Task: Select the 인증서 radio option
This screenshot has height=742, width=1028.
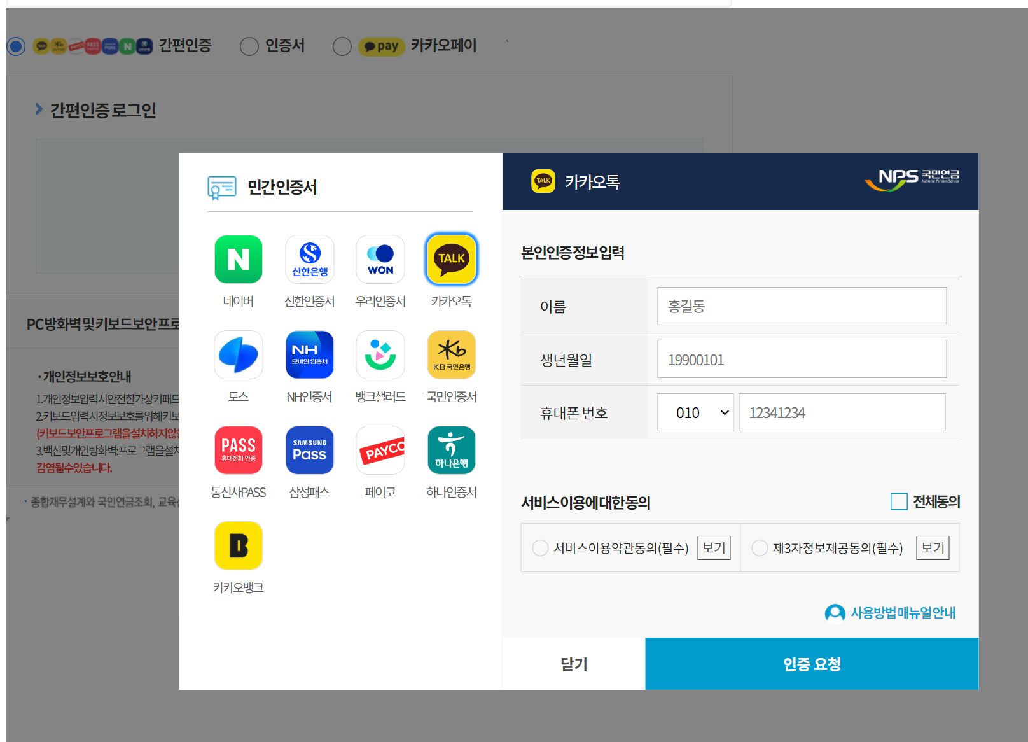Action: (249, 46)
